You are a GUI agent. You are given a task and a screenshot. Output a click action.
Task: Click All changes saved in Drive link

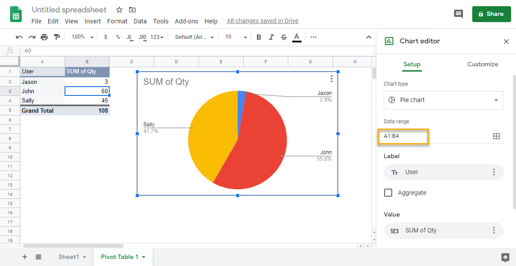pos(263,21)
